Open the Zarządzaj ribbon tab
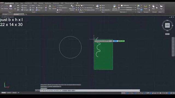Screen dimensions: 175x98 [x=41, y=3]
